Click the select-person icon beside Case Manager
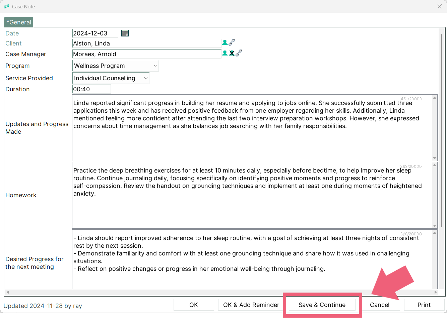 pyautogui.click(x=225, y=53)
